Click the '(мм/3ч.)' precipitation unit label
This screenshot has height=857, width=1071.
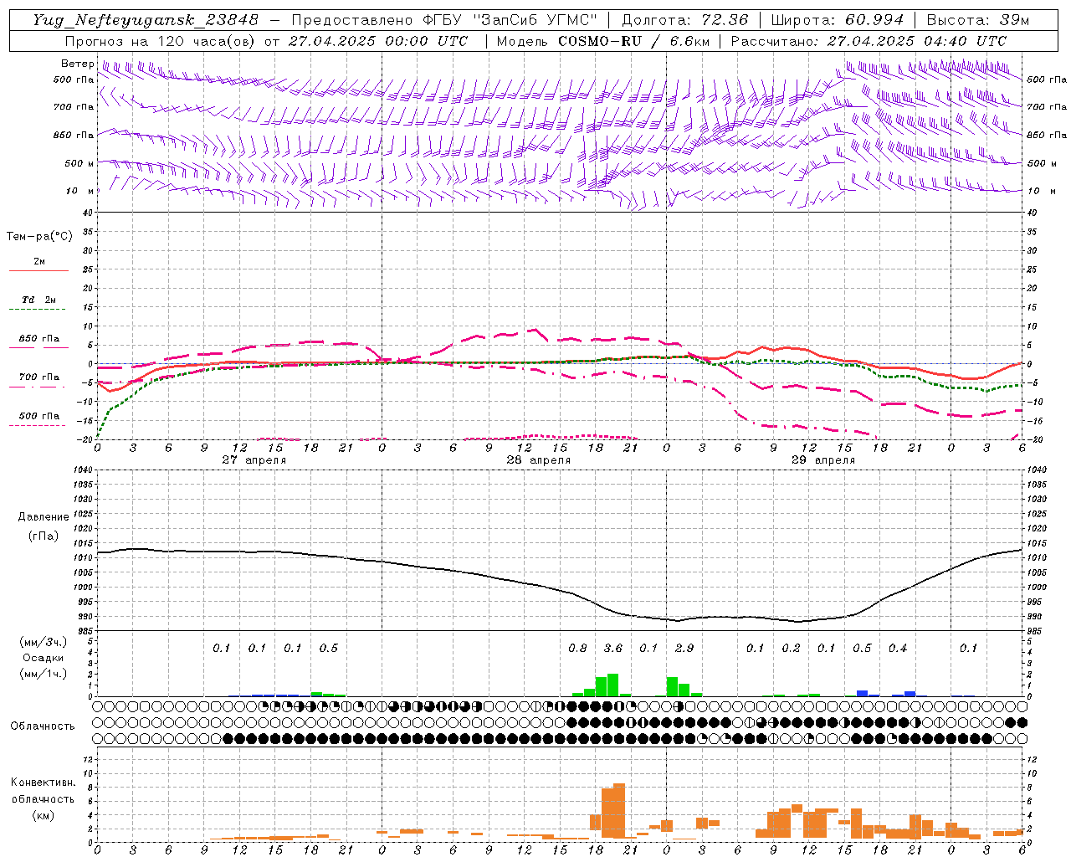pos(44,643)
